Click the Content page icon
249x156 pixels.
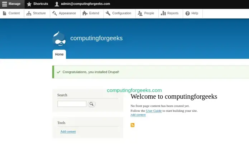pyautogui.click(x=5, y=13)
